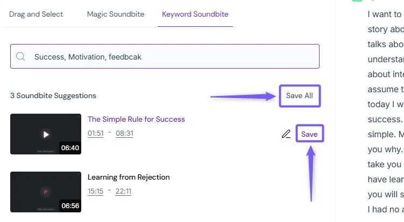Screen dimensions: 404x222
Task: Select the "Learning from Rejection" title
Action: [129, 177]
